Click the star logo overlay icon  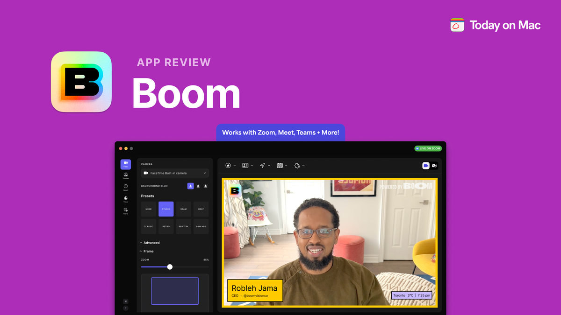(x=228, y=166)
